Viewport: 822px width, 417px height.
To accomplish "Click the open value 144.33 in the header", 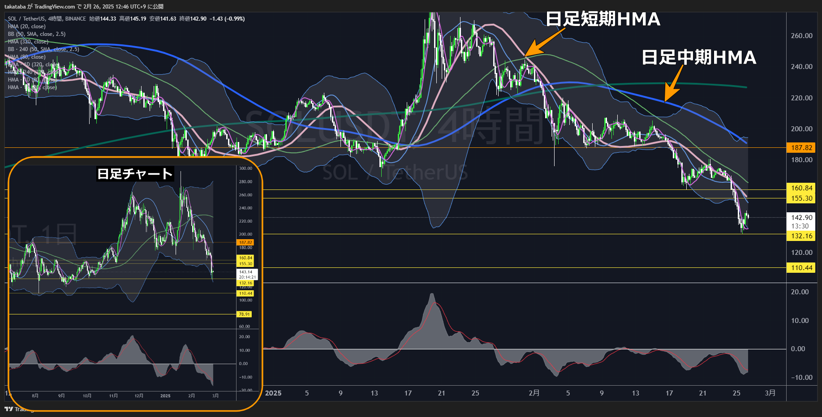I will coord(108,19).
